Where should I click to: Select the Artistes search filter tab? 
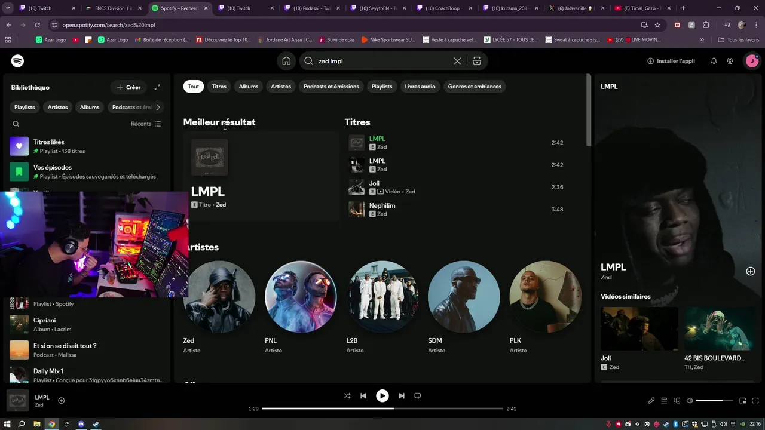tap(281, 87)
